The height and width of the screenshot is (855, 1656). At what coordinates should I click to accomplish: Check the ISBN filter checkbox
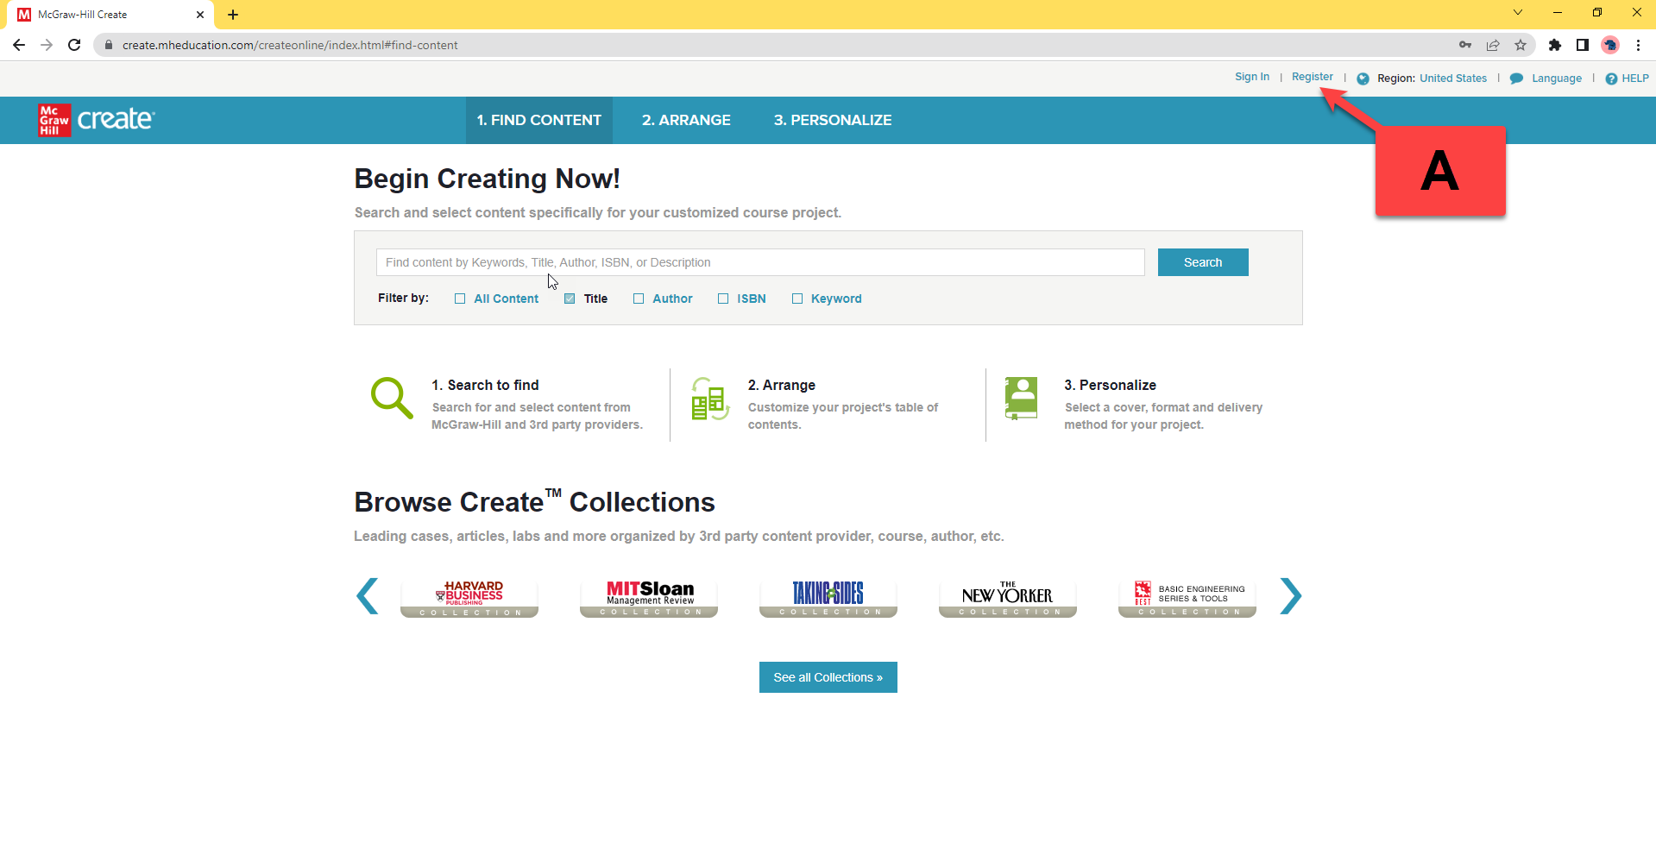click(723, 299)
